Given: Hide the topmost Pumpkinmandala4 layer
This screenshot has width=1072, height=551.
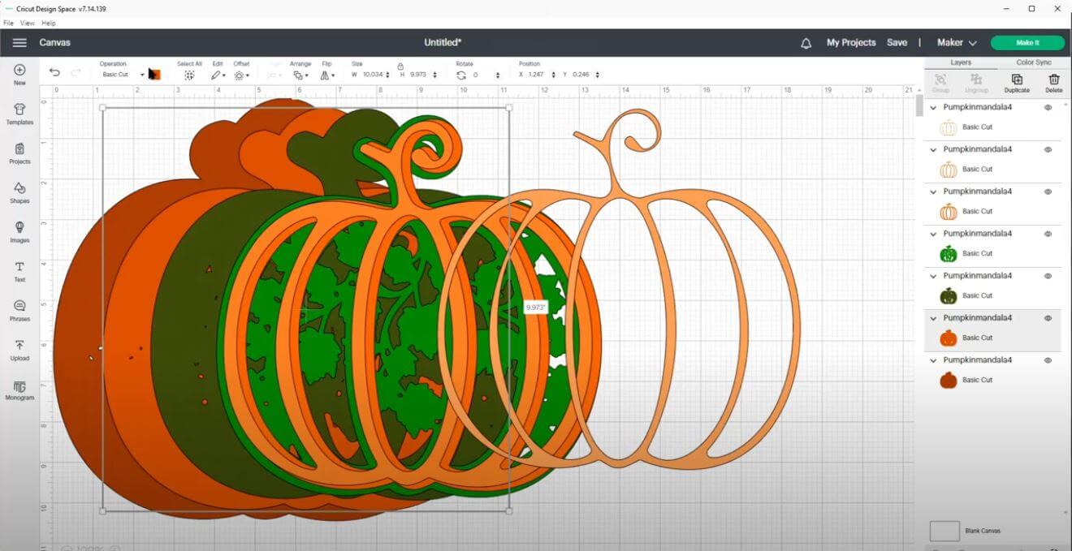Looking at the screenshot, I should [x=1048, y=107].
